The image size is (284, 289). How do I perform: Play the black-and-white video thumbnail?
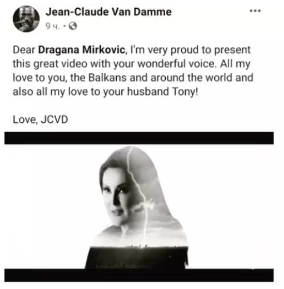click(139, 206)
